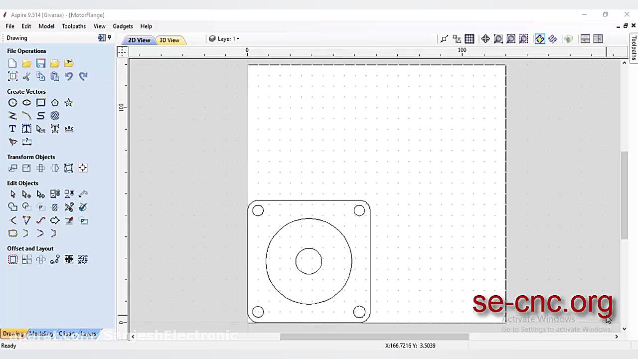Open the Toolpaths menu
Screen dimensions: 638x359
click(x=74, y=26)
